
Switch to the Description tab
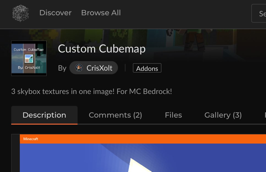(44, 115)
